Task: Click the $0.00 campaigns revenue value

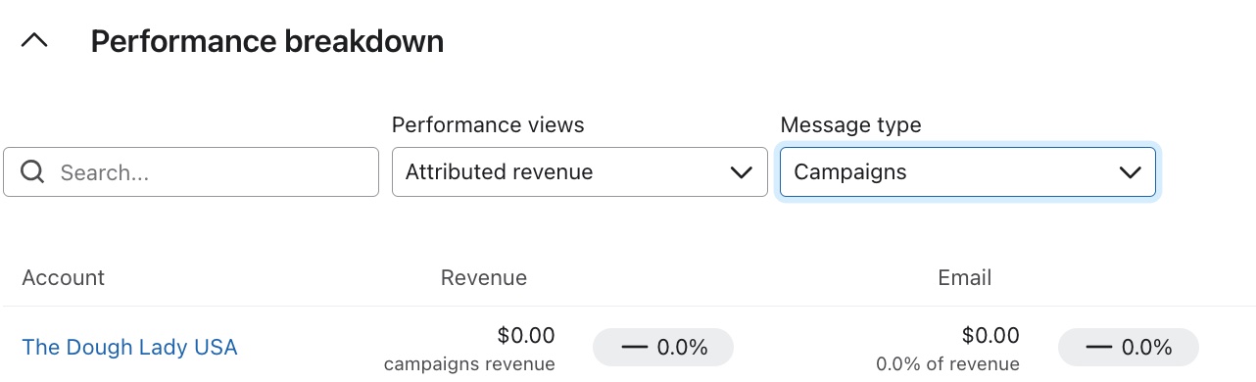Action: pyautogui.click(x=526, y=336)
